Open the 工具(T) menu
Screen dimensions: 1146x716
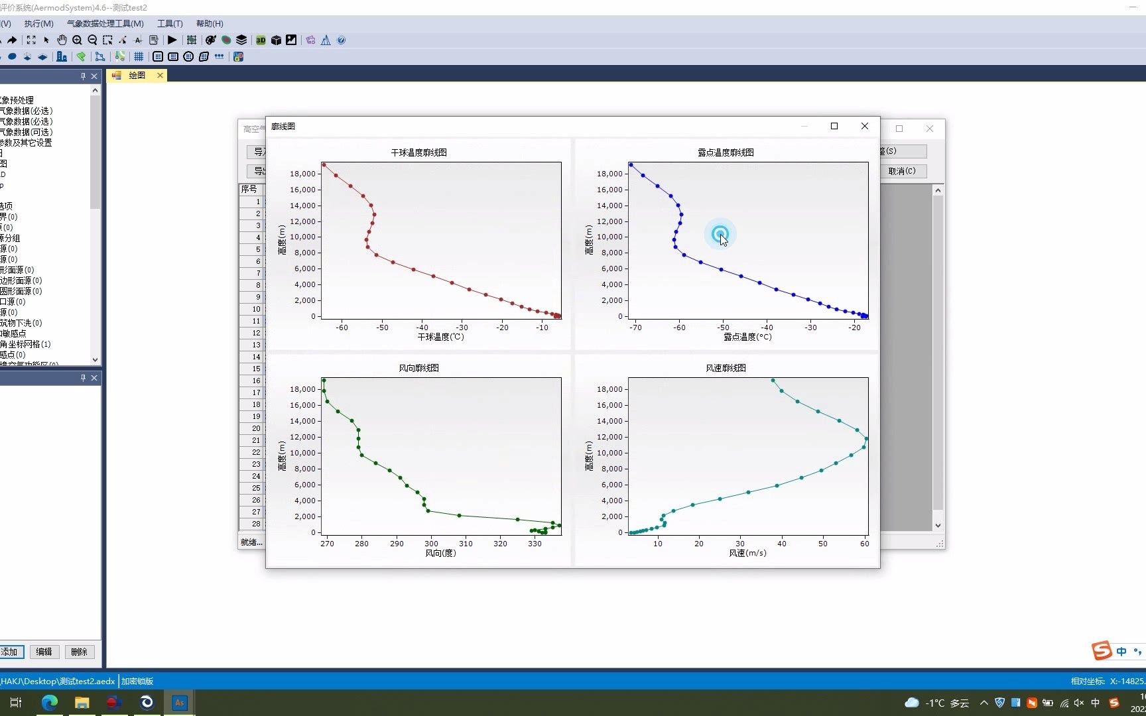pos(170,24)
